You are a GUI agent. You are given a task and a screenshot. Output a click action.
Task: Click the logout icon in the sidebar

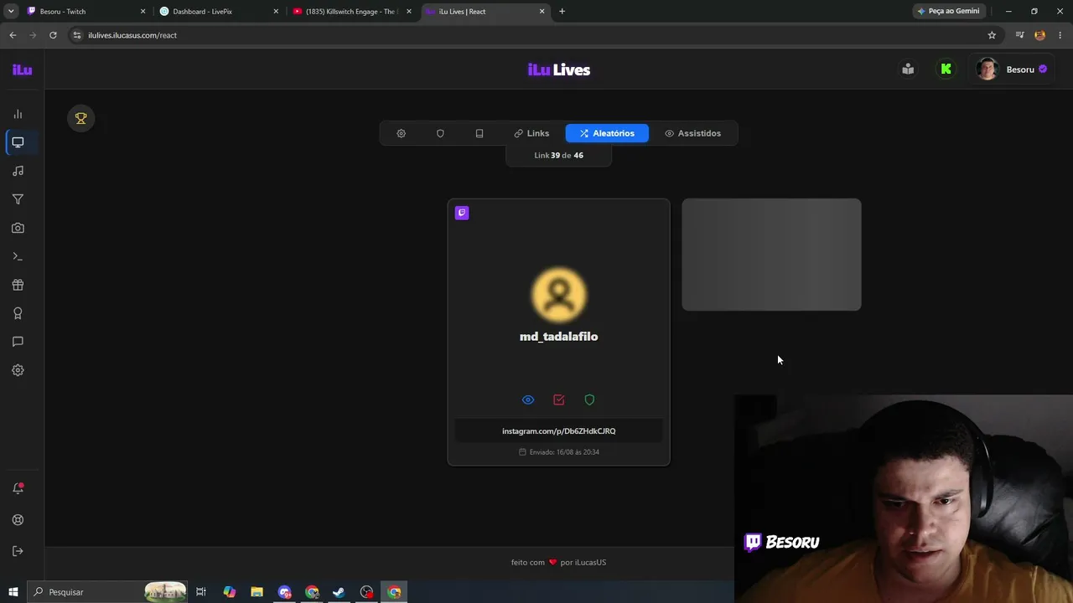[18, 551]
